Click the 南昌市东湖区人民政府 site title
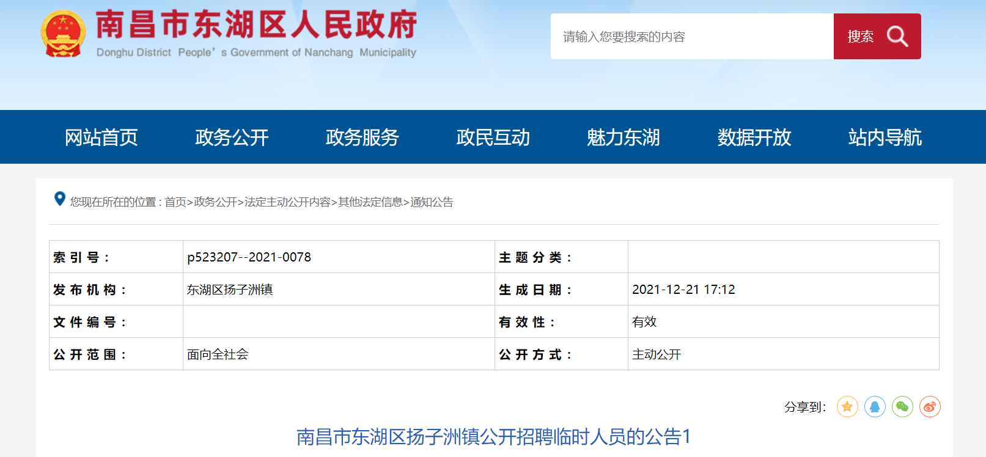The width and height of the screenshot is (986, 457). (x=257, y=25)
